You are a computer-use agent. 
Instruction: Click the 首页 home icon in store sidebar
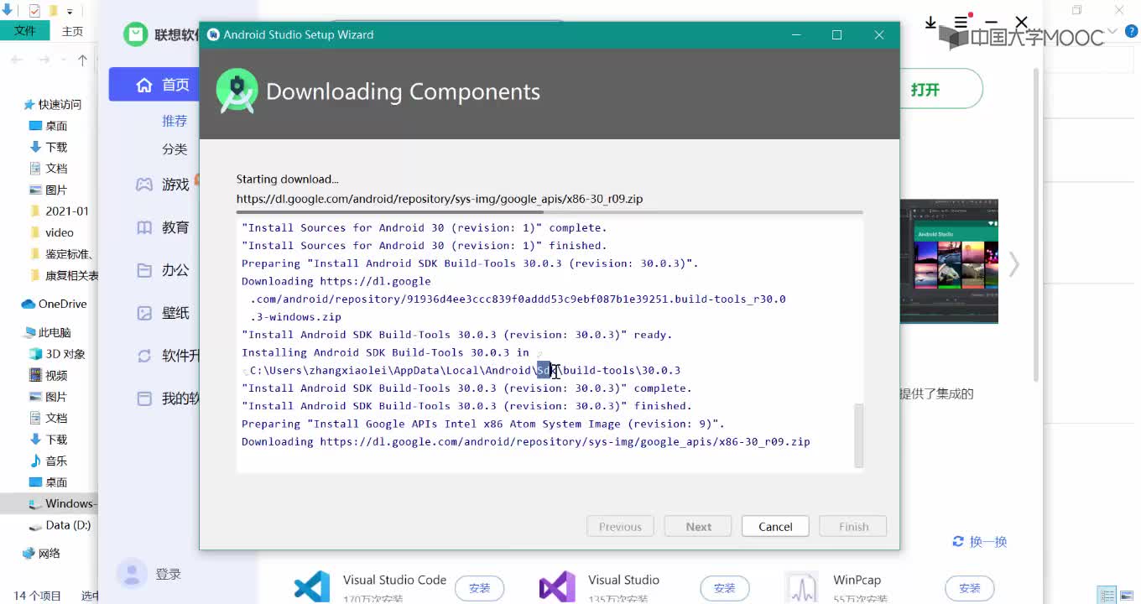(x=144, y=85)
